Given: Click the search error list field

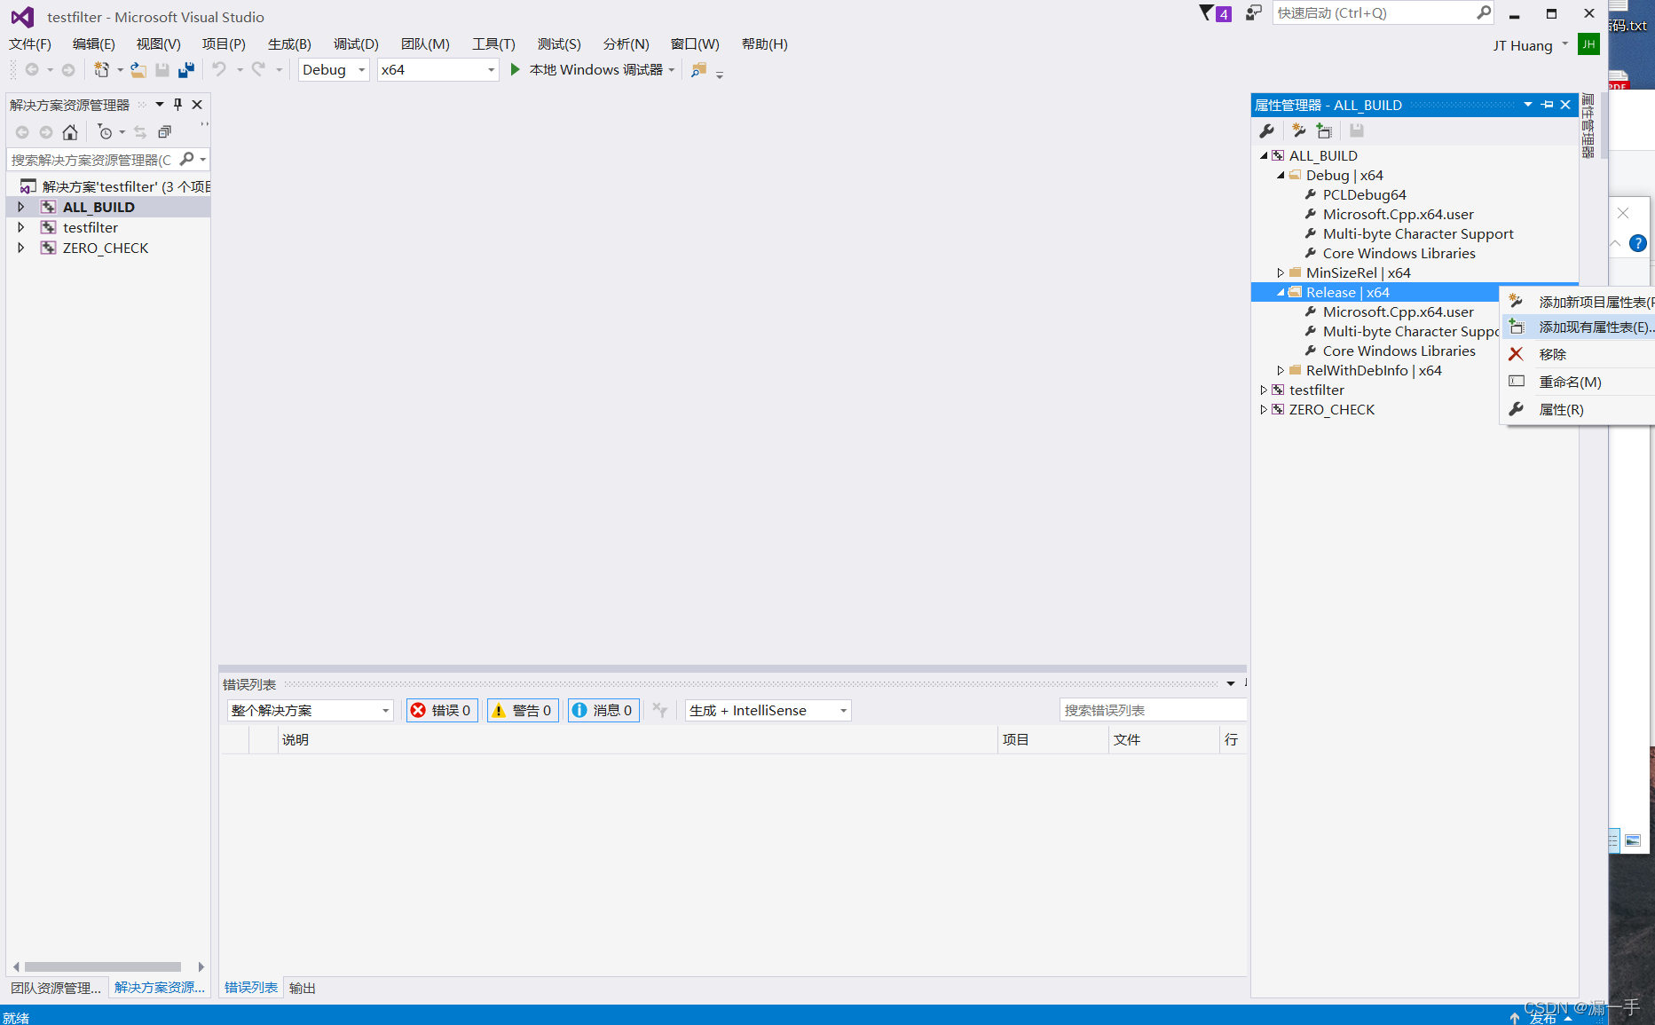Looking at the screenshot, I should (x=1153, y=710).
